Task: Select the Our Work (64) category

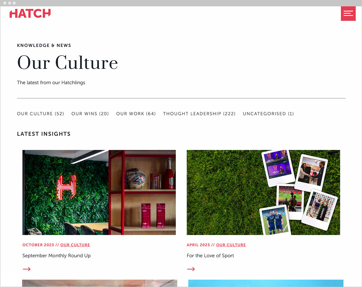Action: (136, 114)
